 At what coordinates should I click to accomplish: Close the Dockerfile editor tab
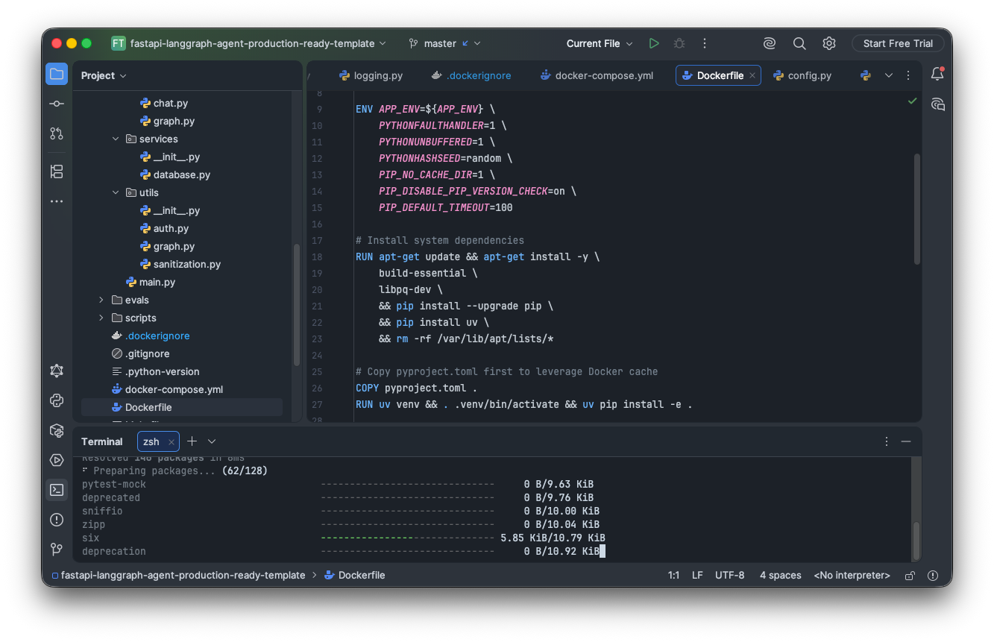pos(752,75)
